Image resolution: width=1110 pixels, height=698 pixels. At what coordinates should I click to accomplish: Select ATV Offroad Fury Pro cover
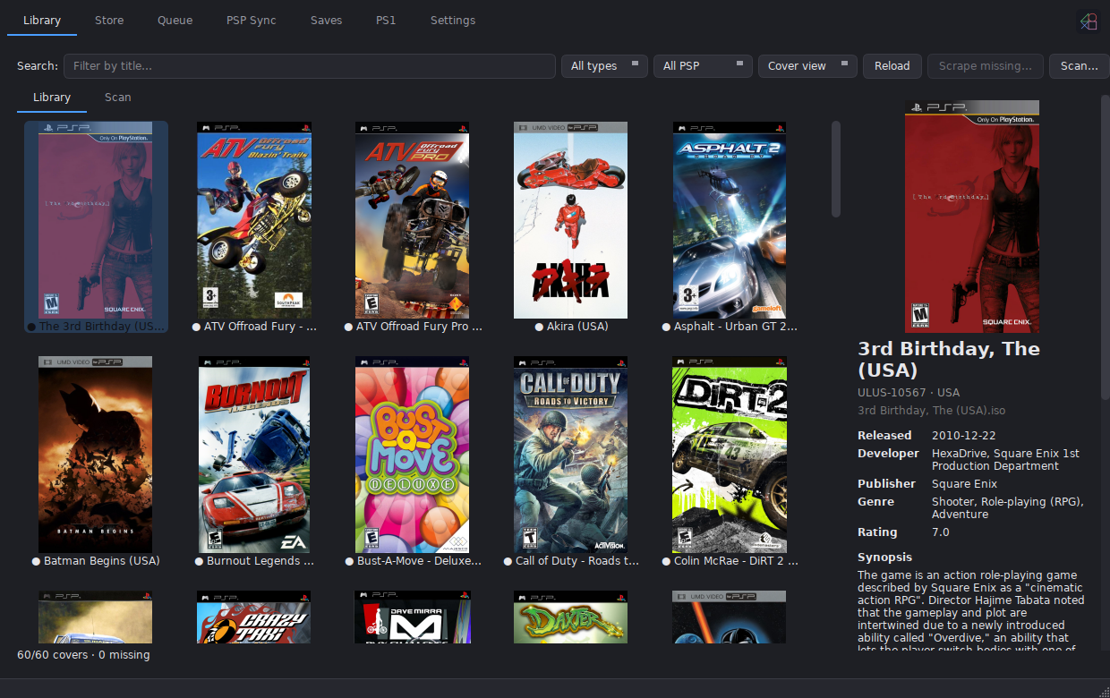(x=412, y=220)
